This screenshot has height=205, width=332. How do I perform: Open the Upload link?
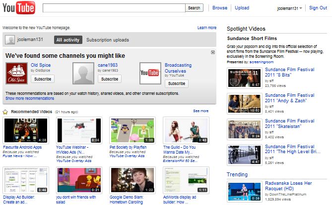[242, 8]
